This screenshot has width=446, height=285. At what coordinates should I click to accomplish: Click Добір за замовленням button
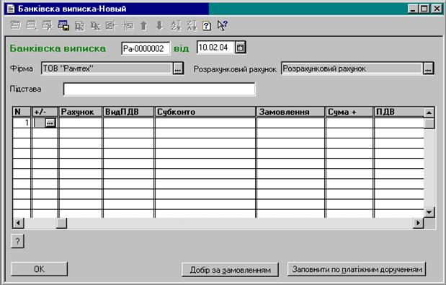coord(230,270)
